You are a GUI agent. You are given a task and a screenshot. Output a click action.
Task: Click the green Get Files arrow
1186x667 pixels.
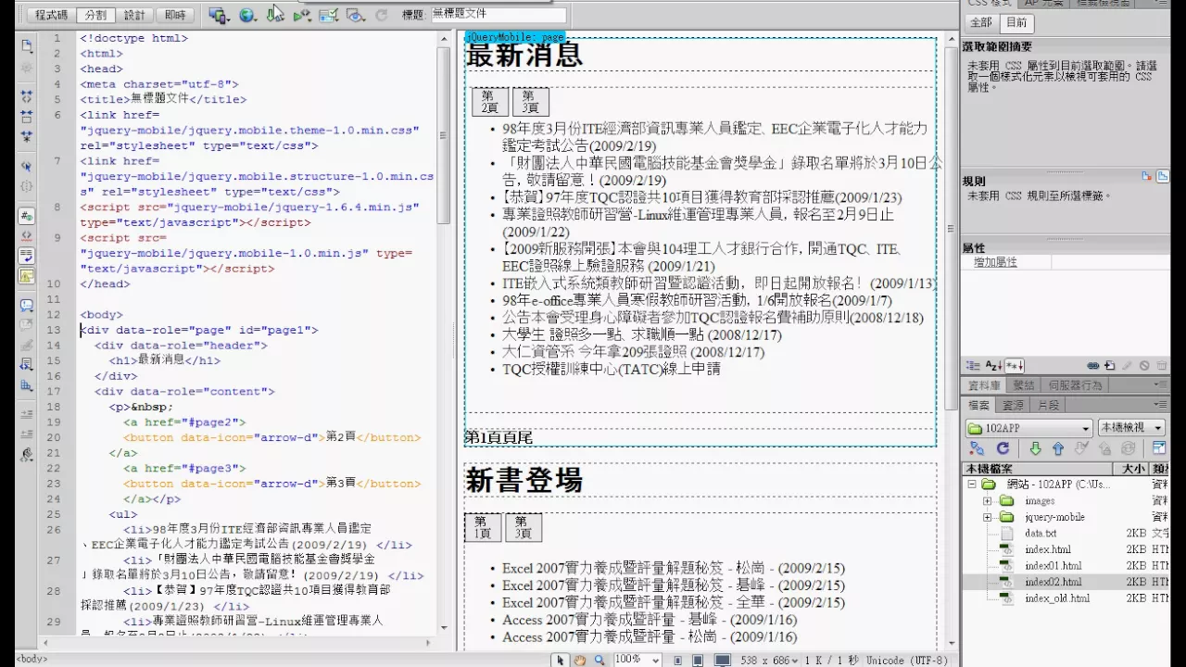click(x=1035, y=448)
